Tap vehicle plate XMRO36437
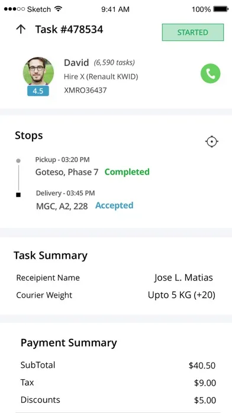232x413 pixels. coord(85,90)
